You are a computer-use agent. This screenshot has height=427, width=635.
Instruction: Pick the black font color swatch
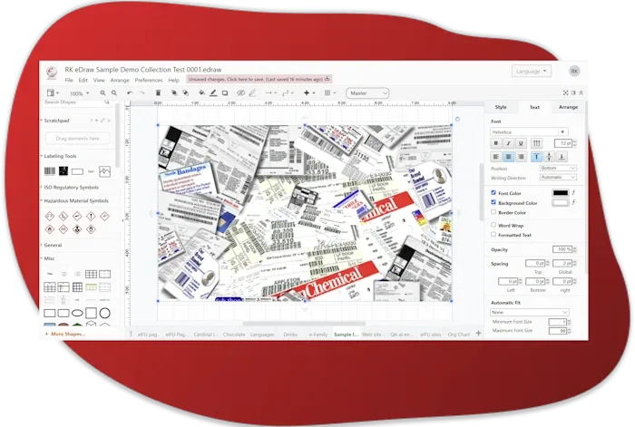[561, 193]
